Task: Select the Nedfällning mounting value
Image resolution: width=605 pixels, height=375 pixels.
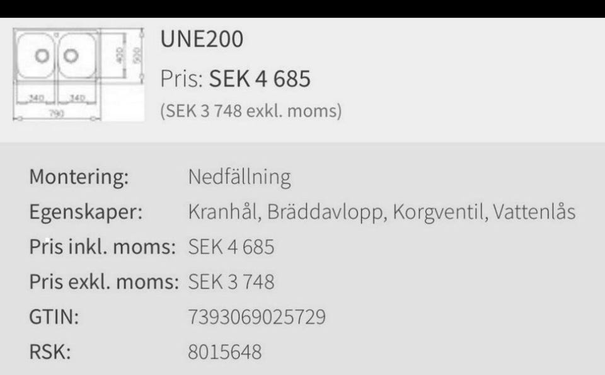Action: tap(239, 178)
